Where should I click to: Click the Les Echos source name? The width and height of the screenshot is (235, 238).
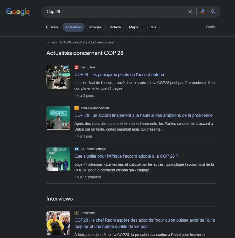pos(88,67)
